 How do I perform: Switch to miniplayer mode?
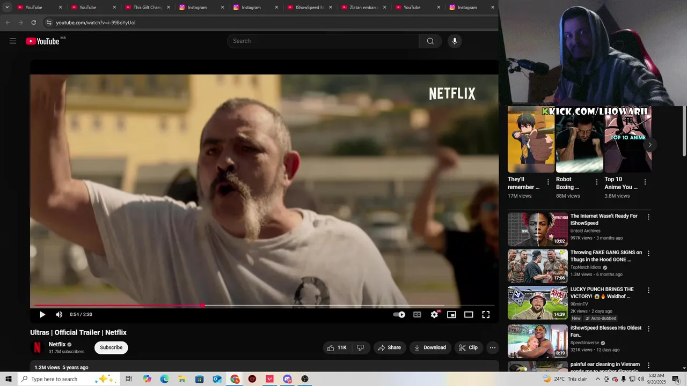tap(451, 315)
